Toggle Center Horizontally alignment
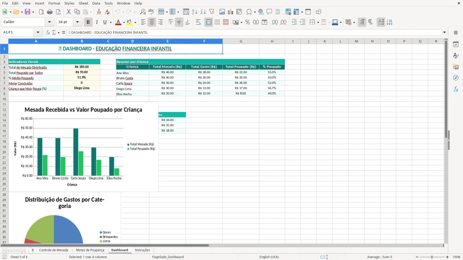The image size is (463, 260). 152,22
